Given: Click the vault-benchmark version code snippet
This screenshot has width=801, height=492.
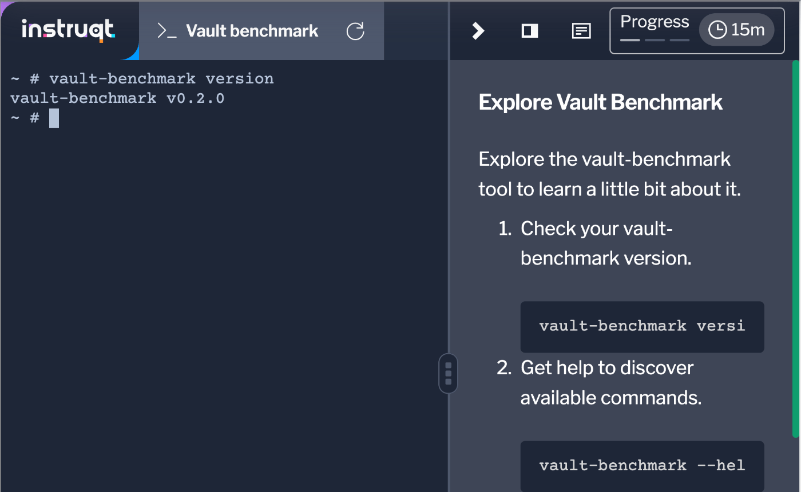Looking at the screenshot, I should [x=641, y=326].
